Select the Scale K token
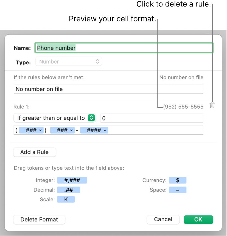The width and height of the screenshot is (227, 236). [66, 199]
